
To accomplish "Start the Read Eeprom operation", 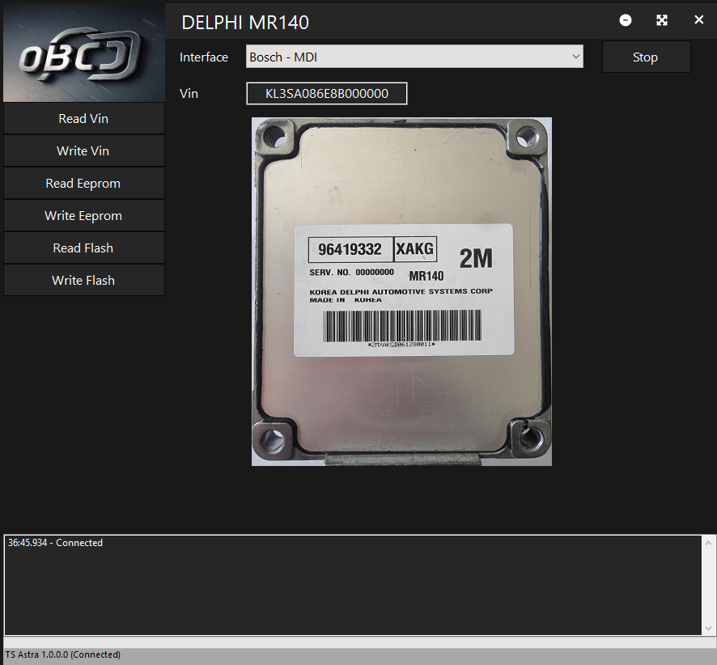I will pyautogui.click(x=83, y=184).
